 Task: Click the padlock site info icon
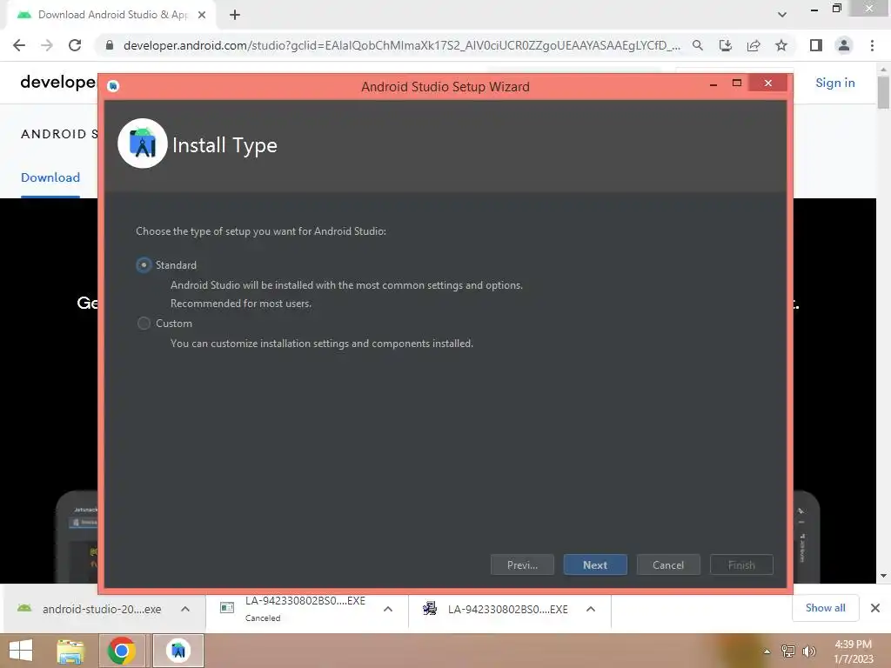(110, 45)
